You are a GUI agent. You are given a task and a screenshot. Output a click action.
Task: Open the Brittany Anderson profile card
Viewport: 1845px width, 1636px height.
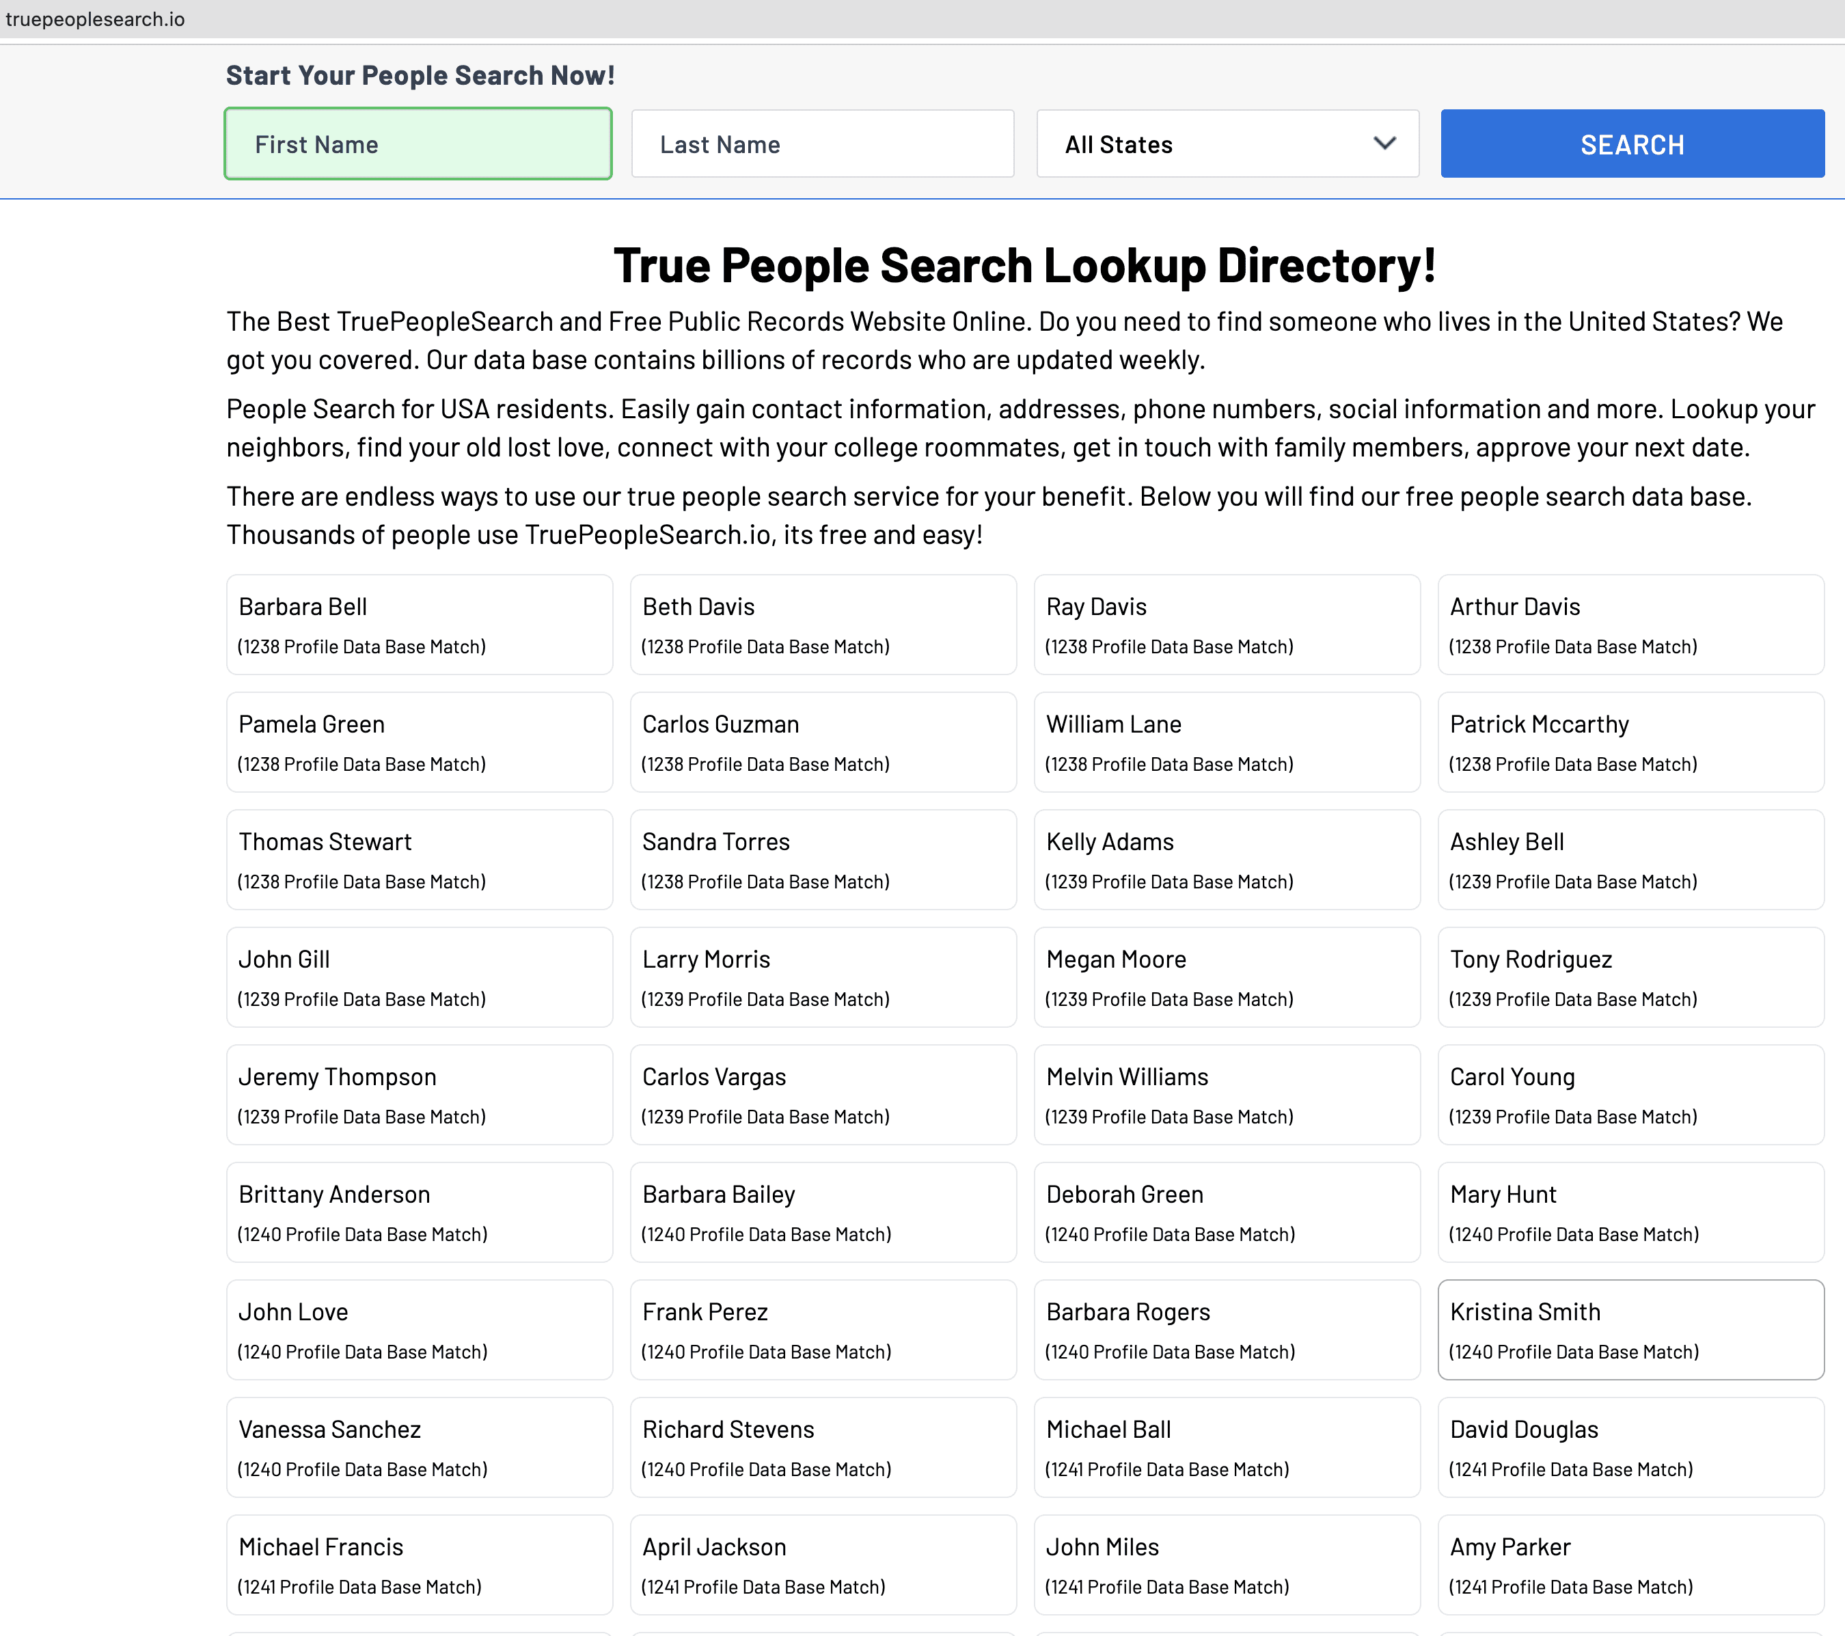tap(419, 1212)
